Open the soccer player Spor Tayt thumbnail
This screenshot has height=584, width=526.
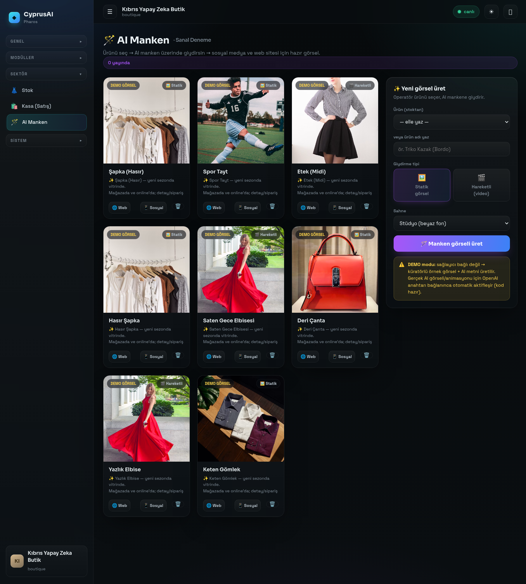pos(240,120)
